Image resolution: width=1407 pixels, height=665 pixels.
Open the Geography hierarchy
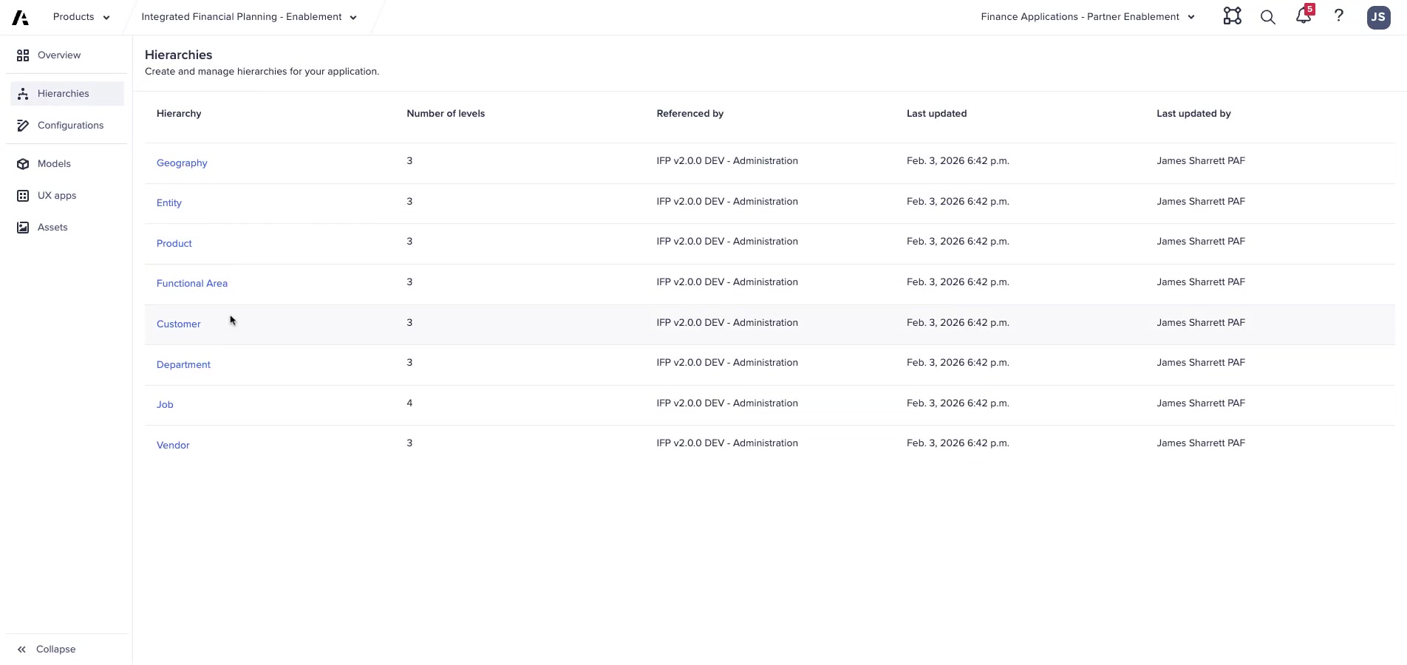click(x=182, y=163)
